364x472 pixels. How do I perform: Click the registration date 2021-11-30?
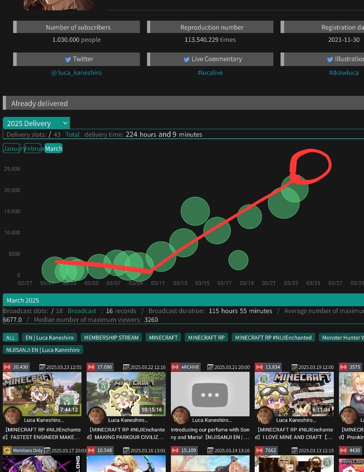tap(344, 39)
